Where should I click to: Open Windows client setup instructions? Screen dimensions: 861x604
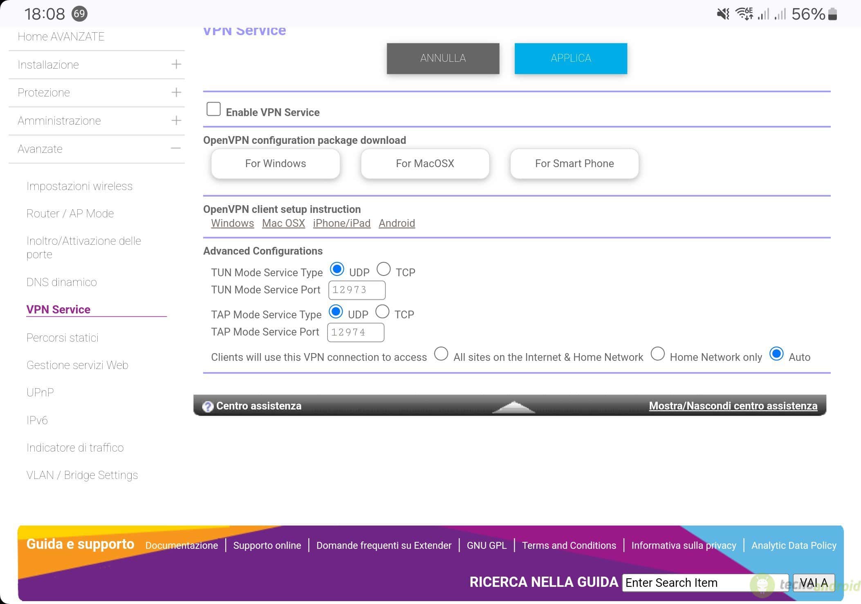pyautogui.click(x=232, y=224)
